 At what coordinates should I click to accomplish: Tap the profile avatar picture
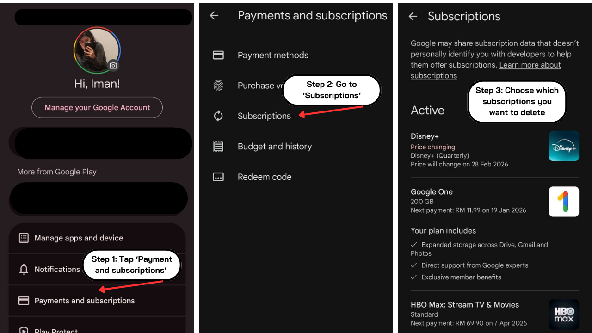coord(97,50)
